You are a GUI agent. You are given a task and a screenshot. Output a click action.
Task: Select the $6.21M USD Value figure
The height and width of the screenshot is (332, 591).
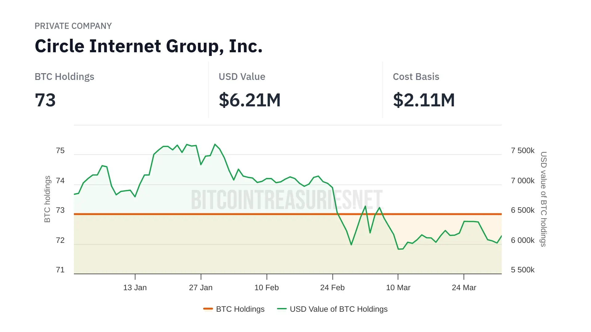250,100
